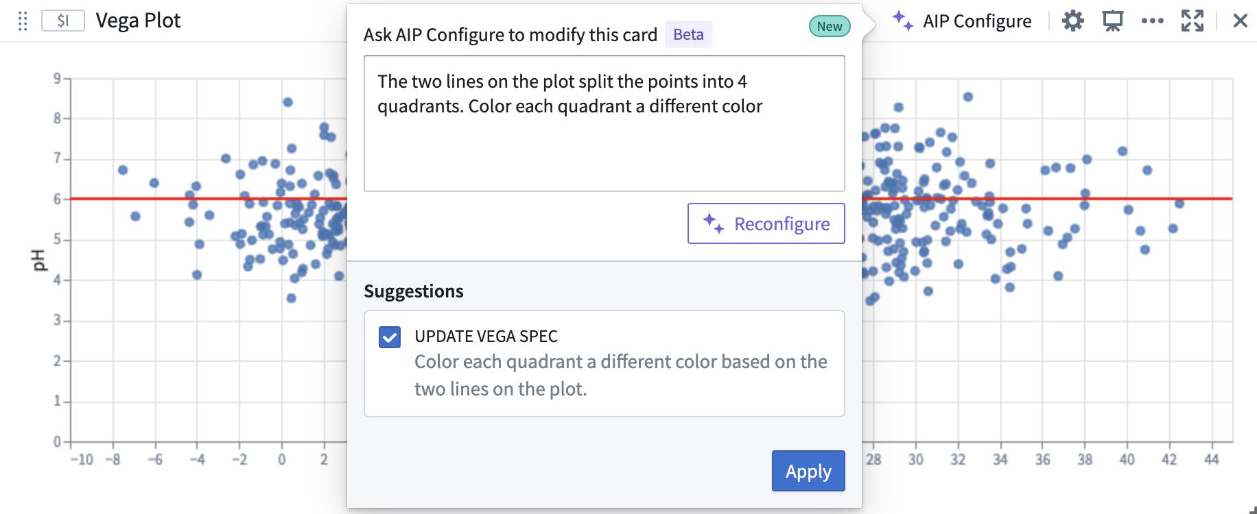Image resolution: width=1257 pixels, height=514 pixels.
Task: Select the Update Vega Spec suggestion card
Action: [604, 363]
